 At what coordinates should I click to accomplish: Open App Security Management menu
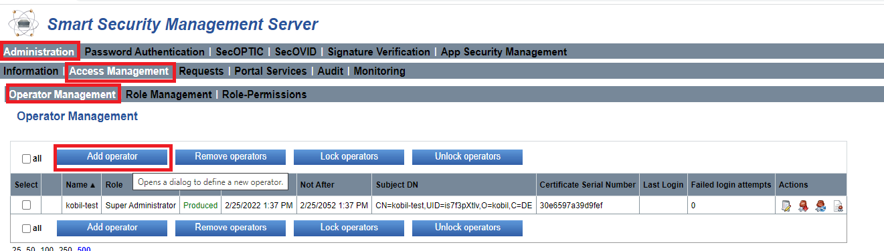tap(504, 51)
